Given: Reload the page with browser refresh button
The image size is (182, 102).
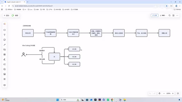Looking at the screenshot, I should 9,6.
